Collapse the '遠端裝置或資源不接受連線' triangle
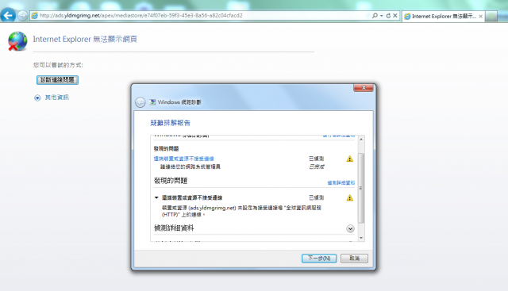 [156, 197]
